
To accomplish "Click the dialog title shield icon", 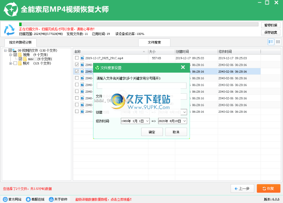I will [x=97, y=68].
